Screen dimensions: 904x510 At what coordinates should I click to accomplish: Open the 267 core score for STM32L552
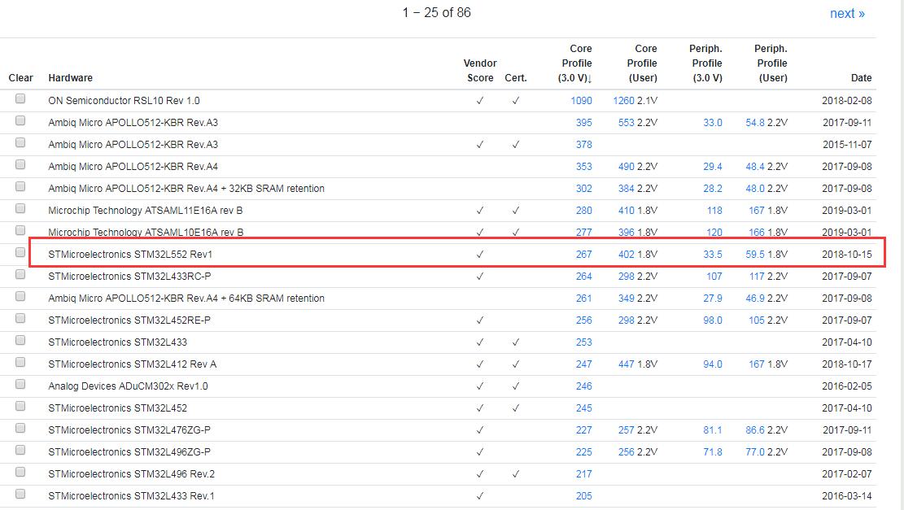pyautogui.click(x=584, y=254)
